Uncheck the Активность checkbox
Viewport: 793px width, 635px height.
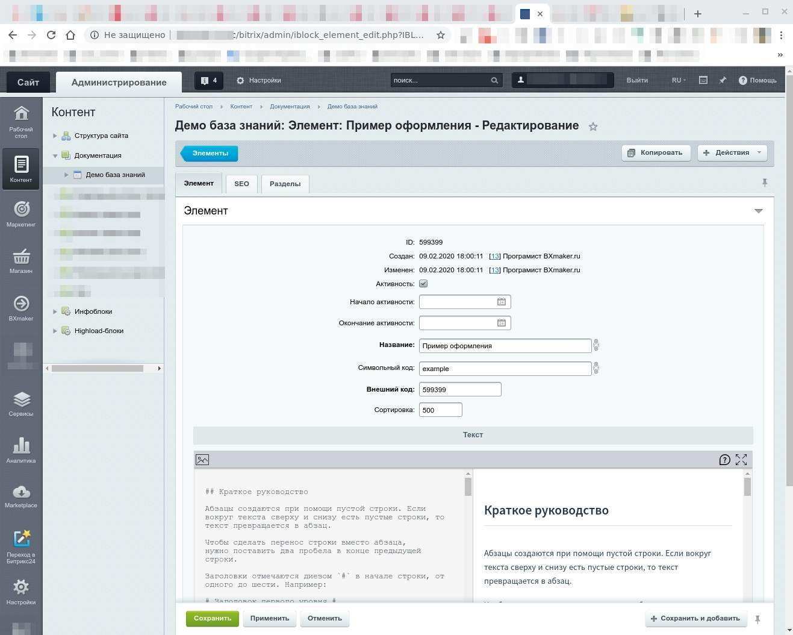(x=423, y=283)
